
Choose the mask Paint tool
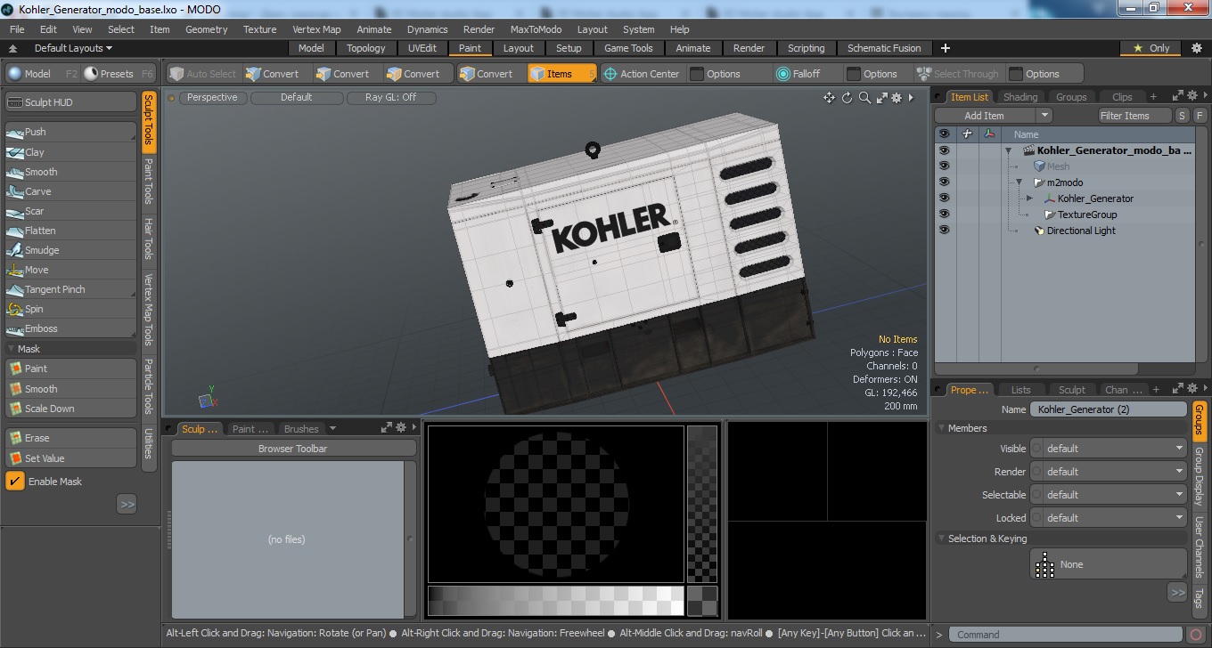(71, 369)
